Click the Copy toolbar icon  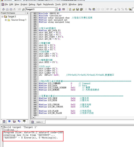tap(90, 9)
